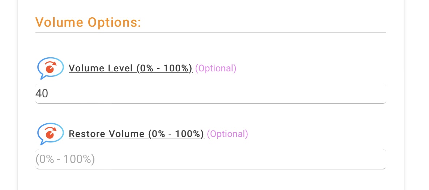Tap the red dial inside Volume Level icon

point(50,68)
